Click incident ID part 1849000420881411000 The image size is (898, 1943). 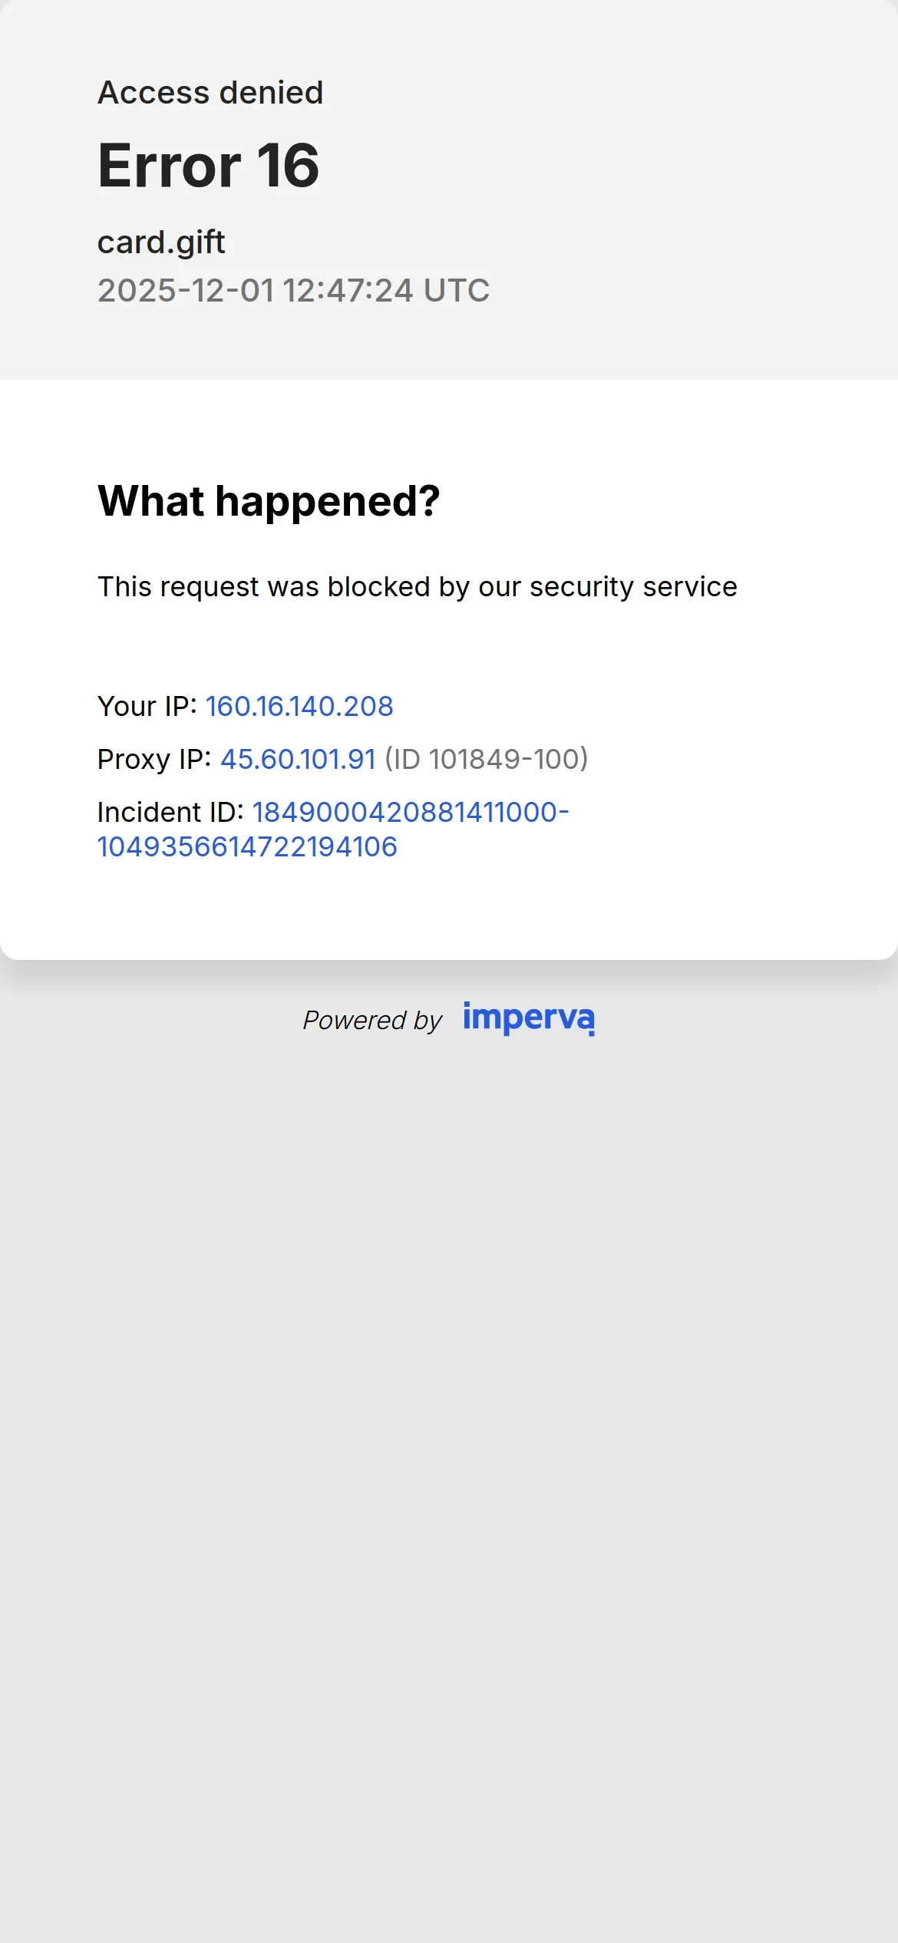click(411, 812)
